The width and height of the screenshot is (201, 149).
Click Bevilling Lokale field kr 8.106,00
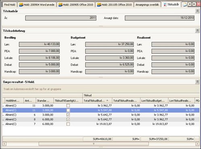pos(39,58)
